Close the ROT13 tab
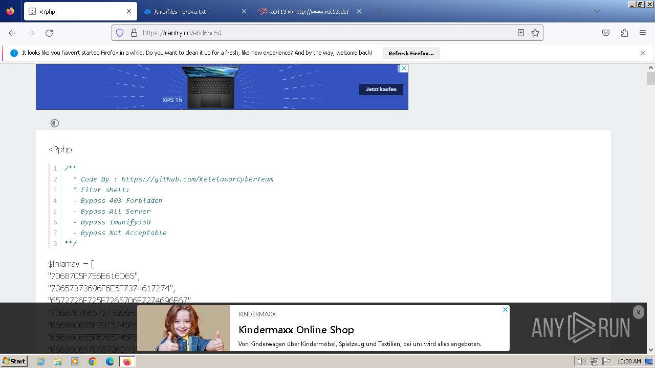655x368 pixels. click(x=359, y=11)
